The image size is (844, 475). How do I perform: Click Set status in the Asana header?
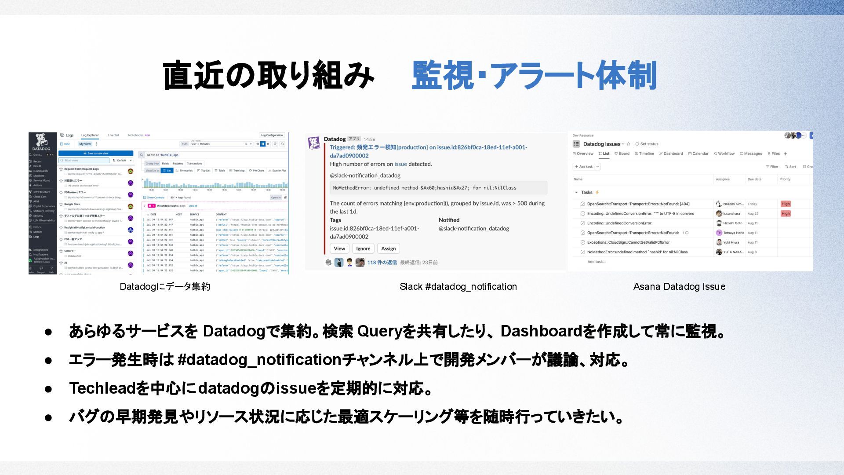(647, 144)
